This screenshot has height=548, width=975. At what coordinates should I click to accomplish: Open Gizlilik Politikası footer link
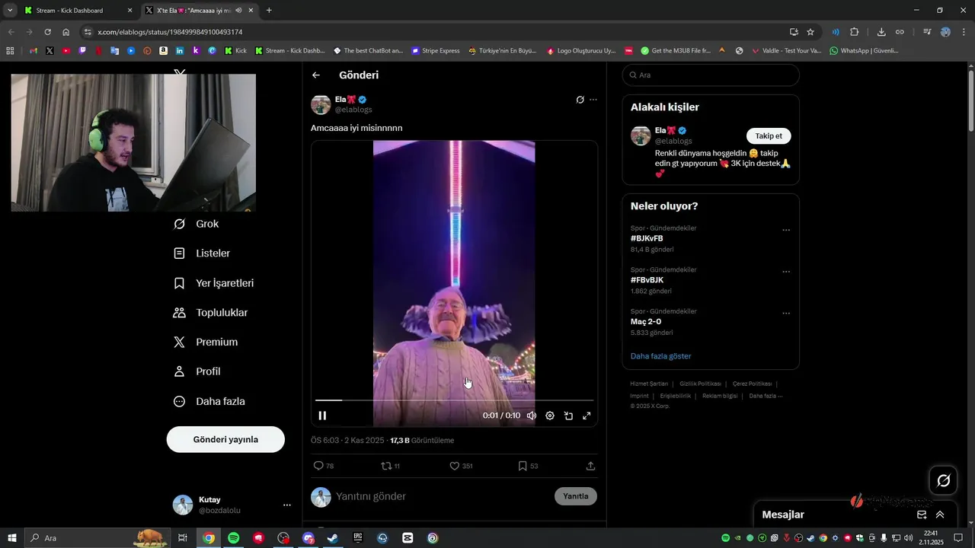pyautogui.click(x=700, y=384)
